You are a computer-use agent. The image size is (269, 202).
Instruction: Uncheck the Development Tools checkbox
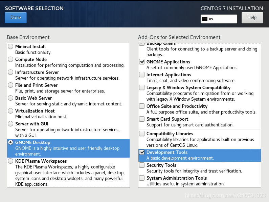[x=142, y=153]
